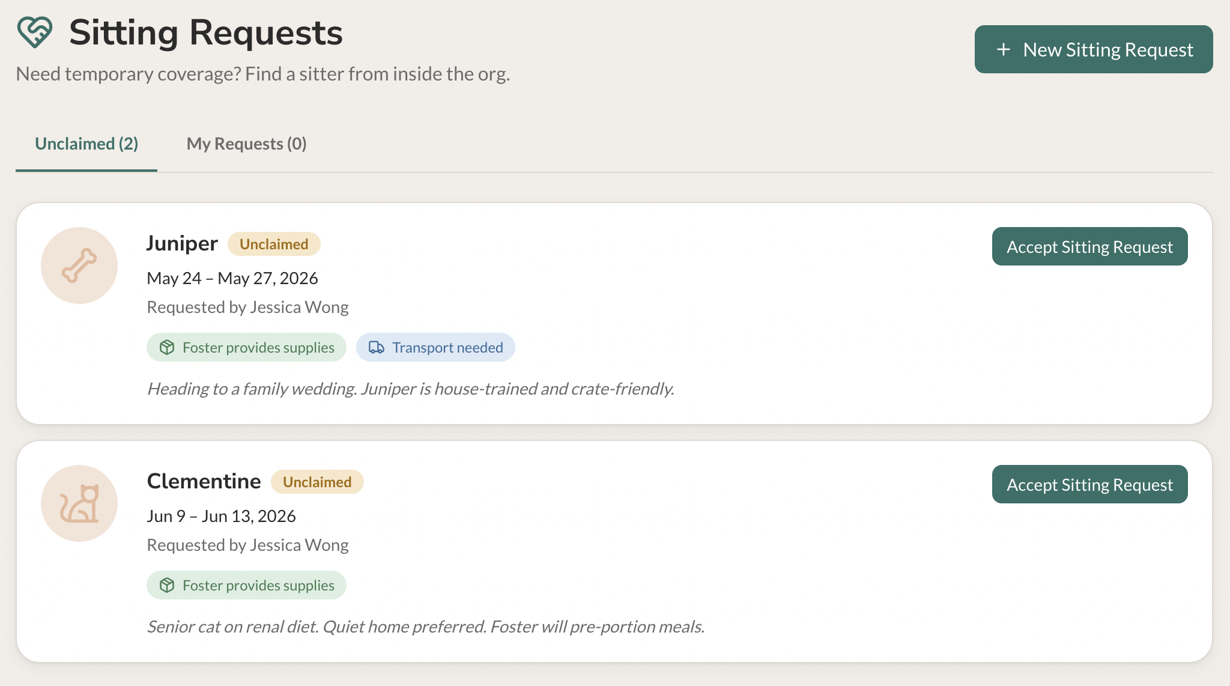Select the Transport needed tag
This screenshot has width=1230, height=686.
(435, 347)
